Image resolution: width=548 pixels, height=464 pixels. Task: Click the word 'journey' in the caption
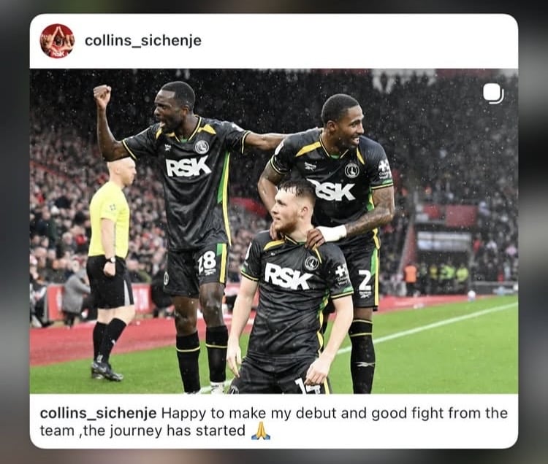137,431
